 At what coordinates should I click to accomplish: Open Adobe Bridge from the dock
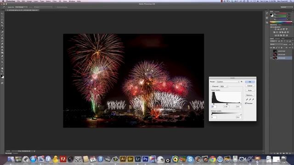(130, 159)
